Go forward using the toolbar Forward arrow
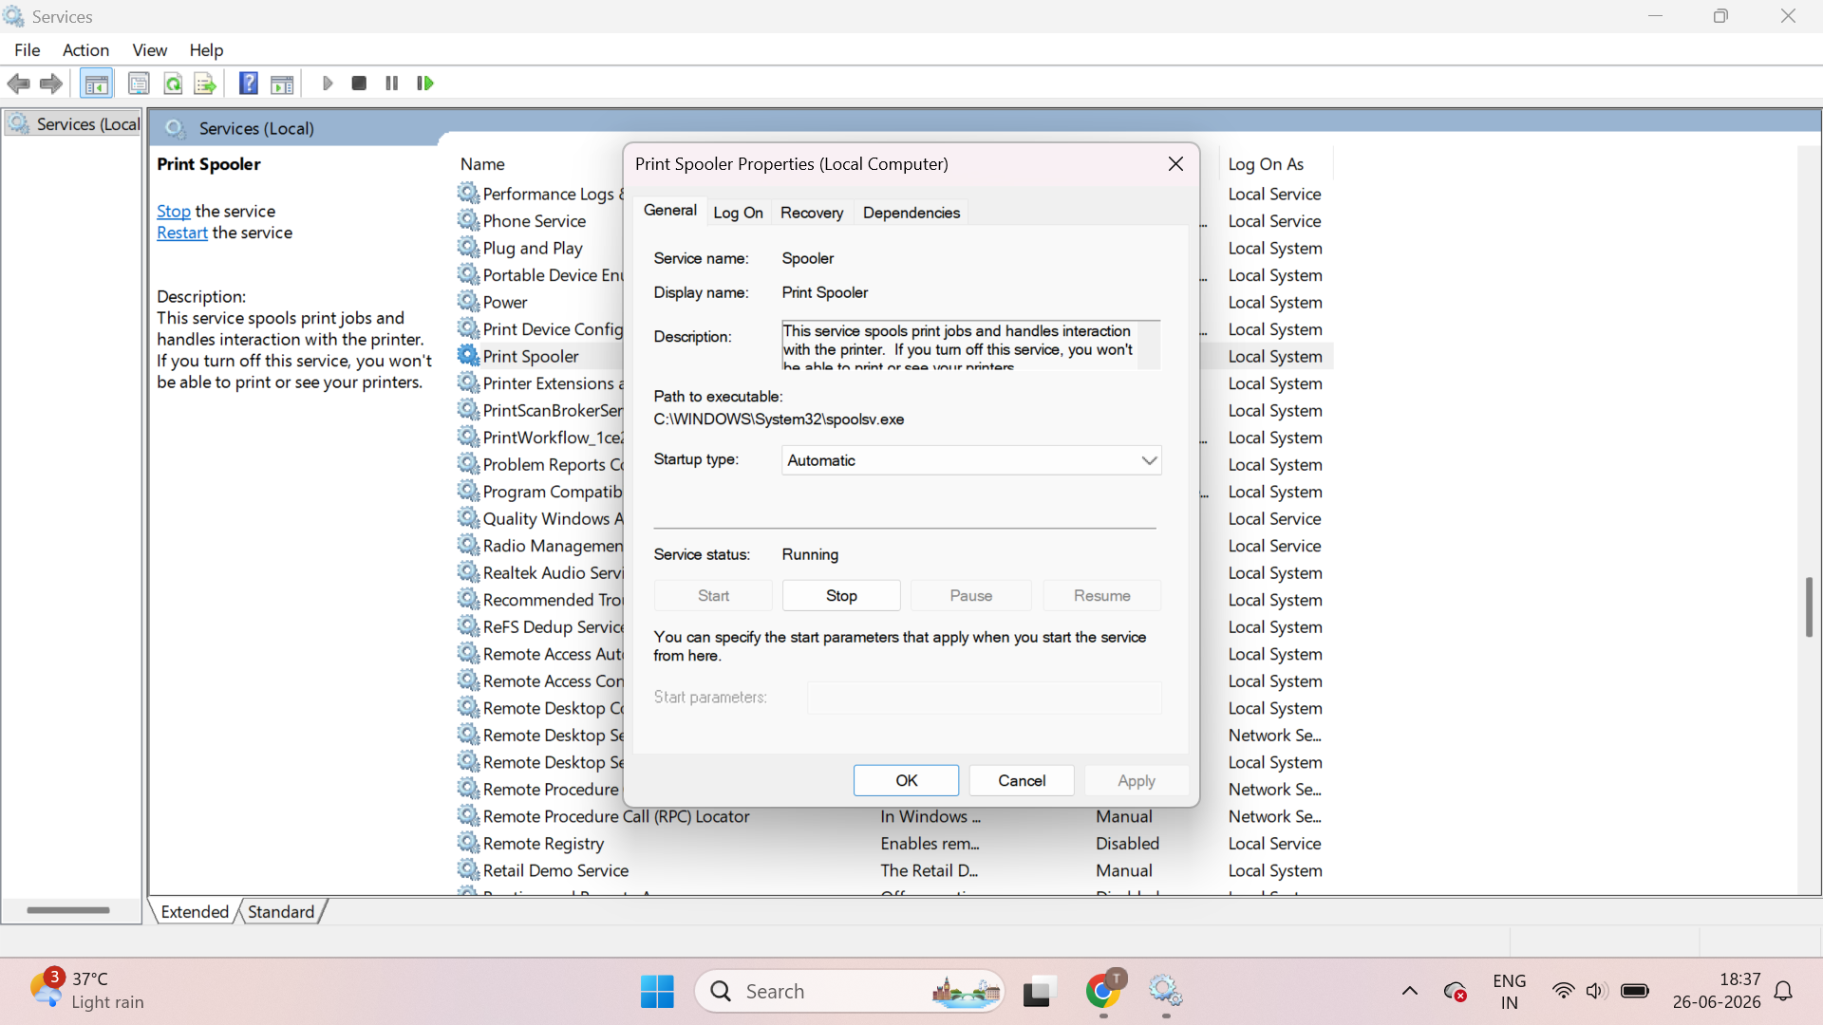Viewport: 1823px width, 1025px height. pos(51,84)
